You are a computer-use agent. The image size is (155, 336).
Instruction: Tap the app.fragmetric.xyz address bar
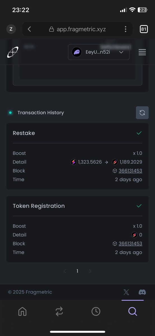coord(77,29)
